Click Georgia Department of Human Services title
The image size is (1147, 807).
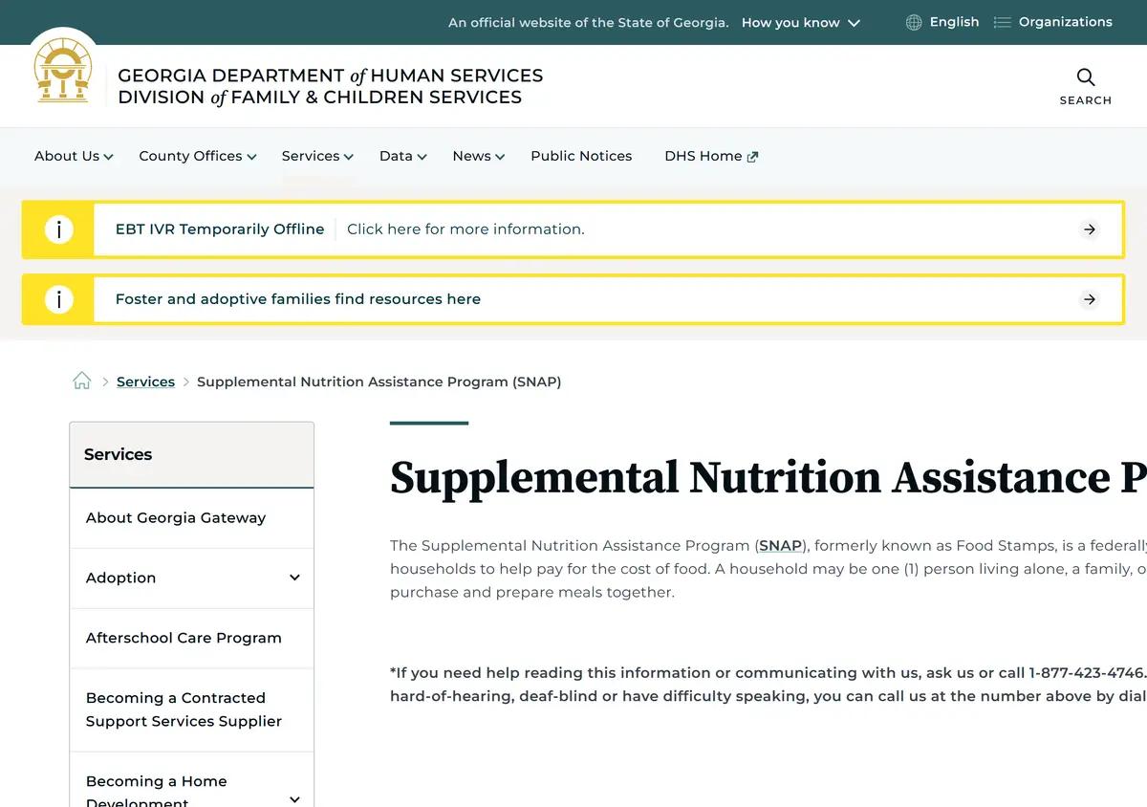click(330, 76)
